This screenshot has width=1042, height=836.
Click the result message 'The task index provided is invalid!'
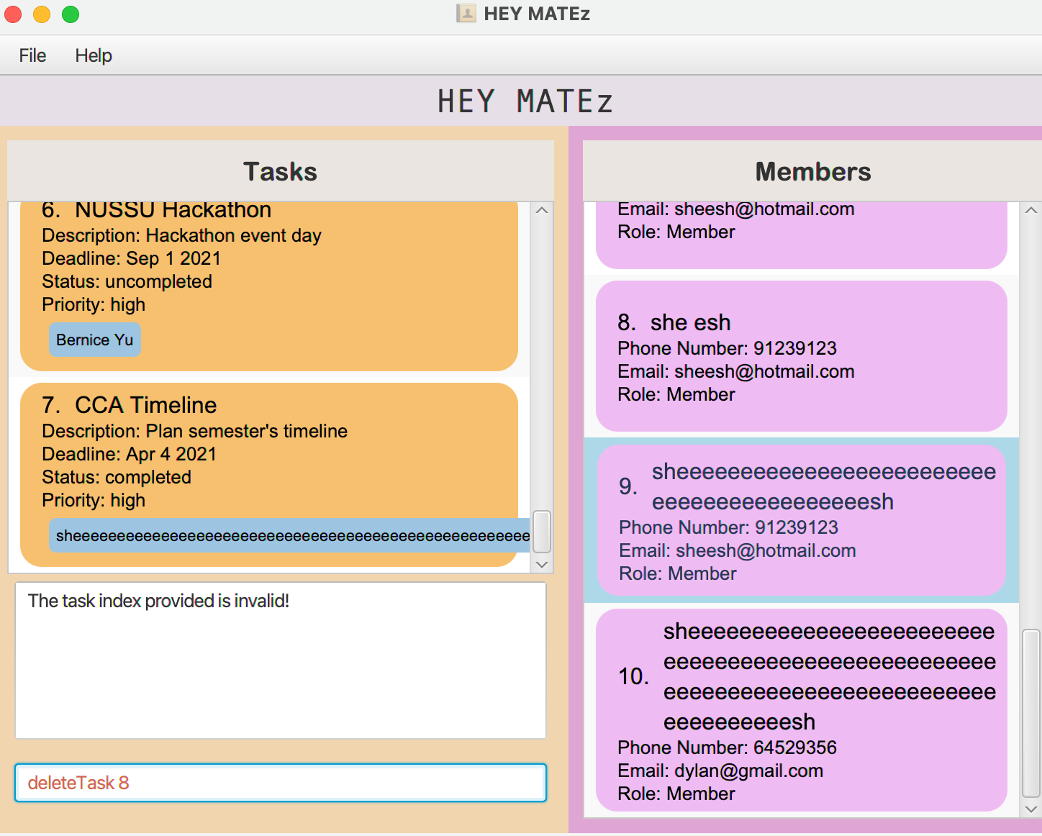coord(158,601)
